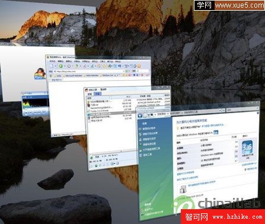Open the Links folder on the browser favorites bar
Image resolution: width=265 pixels, height=224 pixels.
pos(58,76)
